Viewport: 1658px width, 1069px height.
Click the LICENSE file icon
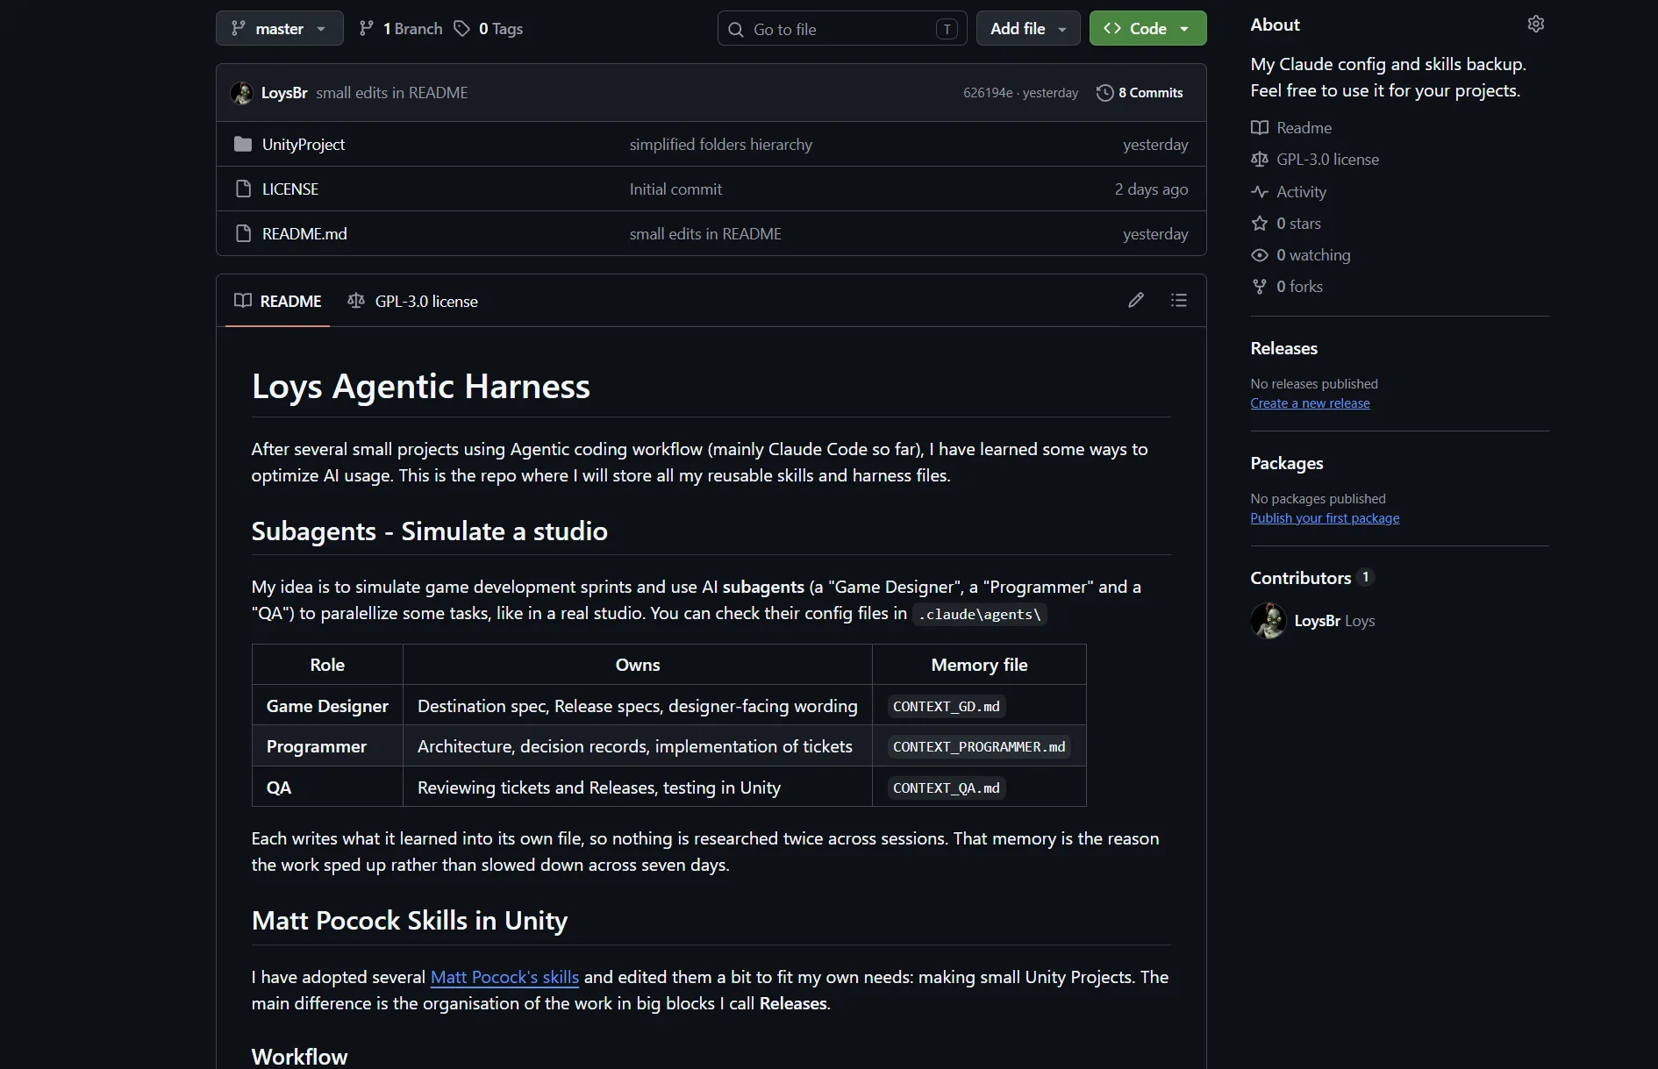click(243, 189)
